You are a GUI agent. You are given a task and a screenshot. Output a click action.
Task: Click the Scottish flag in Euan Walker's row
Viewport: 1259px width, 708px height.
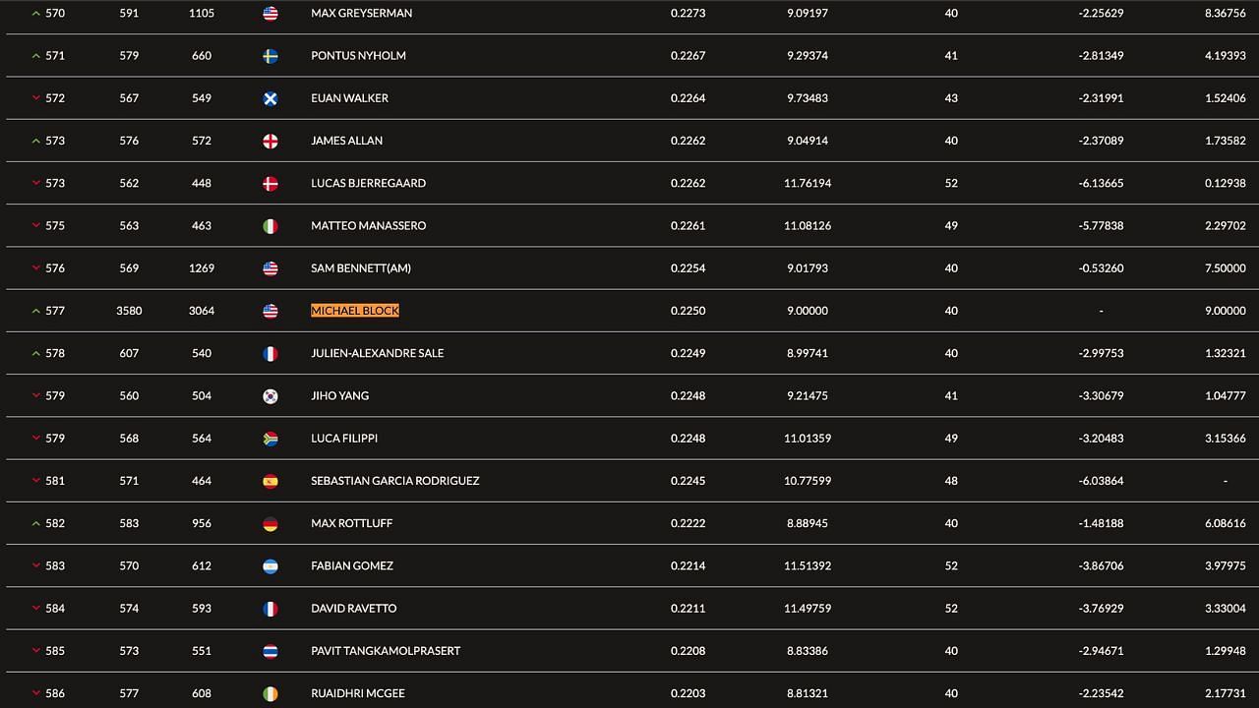[270, 98]
